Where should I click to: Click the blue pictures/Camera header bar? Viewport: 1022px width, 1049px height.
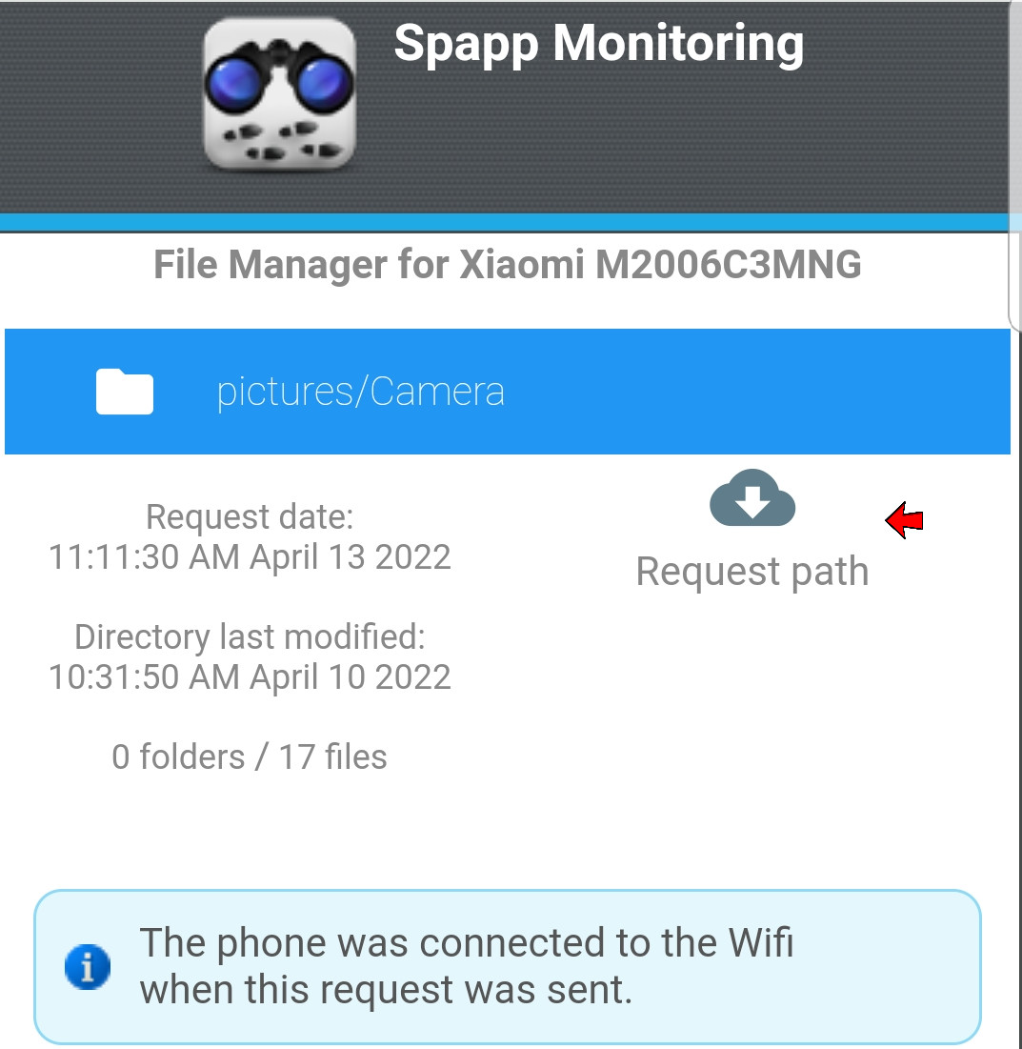[x=508, y=392]
